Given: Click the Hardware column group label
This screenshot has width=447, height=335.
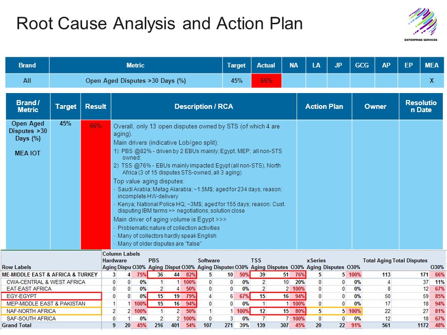Looking at the screenshot, I should [x=115, y=261].
